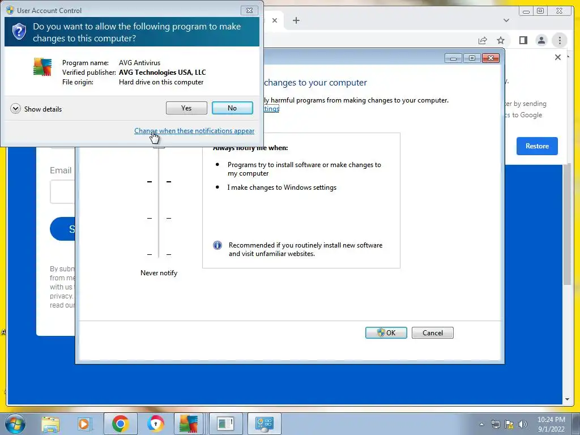The width and height of the screenshot is (580, 435).
Task: Click the network tray icon
Action: 495,424
